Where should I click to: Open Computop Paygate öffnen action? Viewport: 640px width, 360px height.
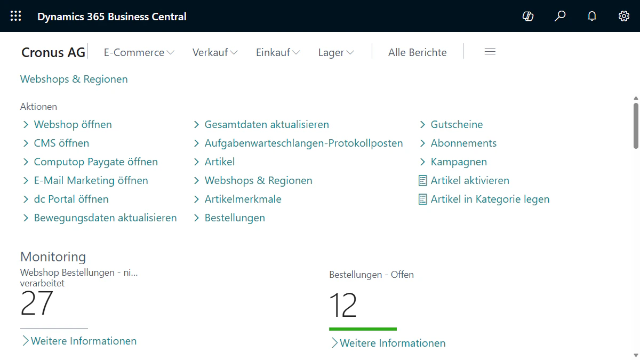tap(96, 162)
